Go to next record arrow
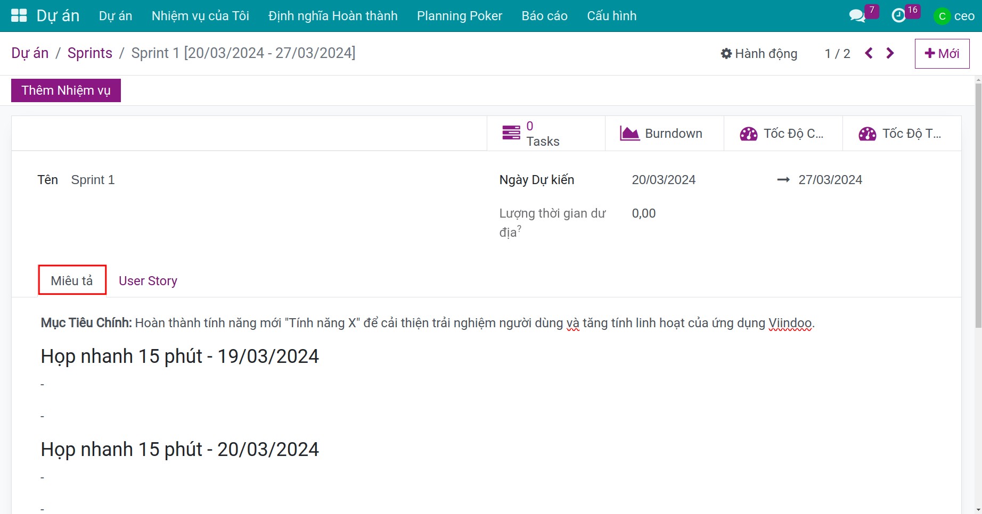The height and width of the screenshot is (514, 982). 890,53
